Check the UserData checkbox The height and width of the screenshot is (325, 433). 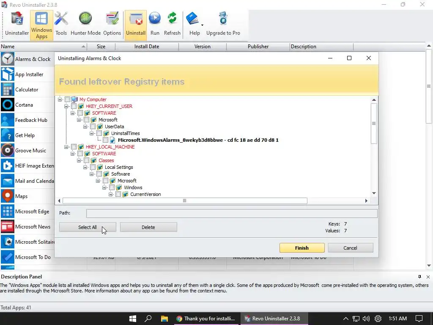93,126
